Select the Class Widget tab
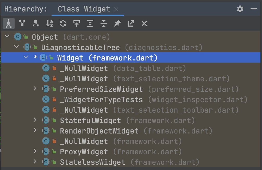The width and height of the screenshot is (262, 170). coord(84,9)
